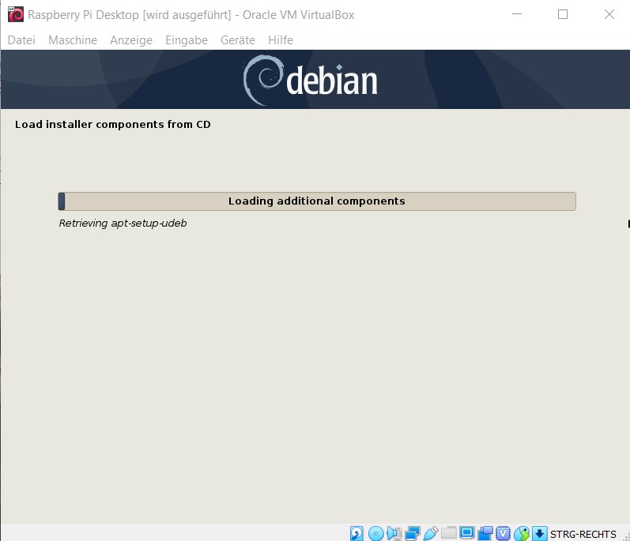Click the mouse integration status icon
The height and width of the screenshot is (541, 630).
tap(522, 533)
